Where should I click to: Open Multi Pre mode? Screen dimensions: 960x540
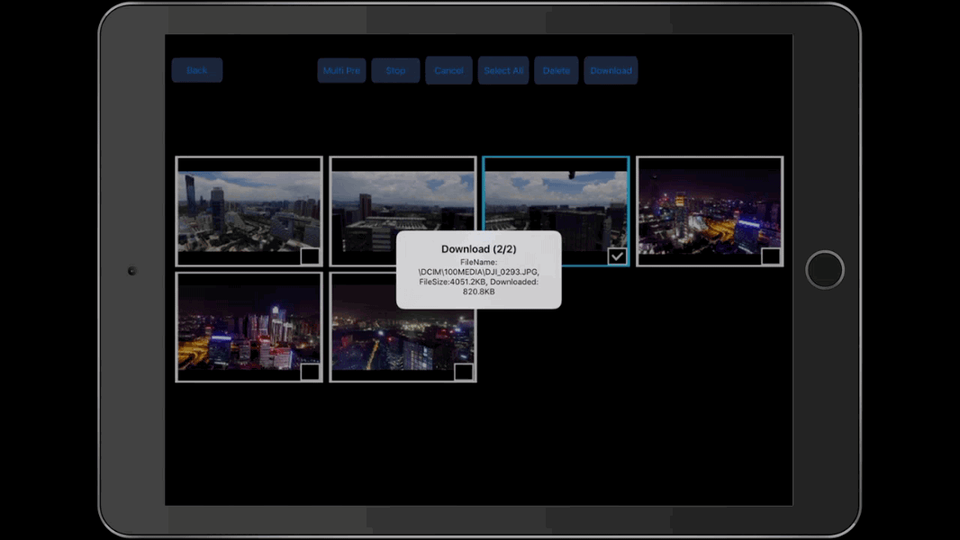point(340,70)
